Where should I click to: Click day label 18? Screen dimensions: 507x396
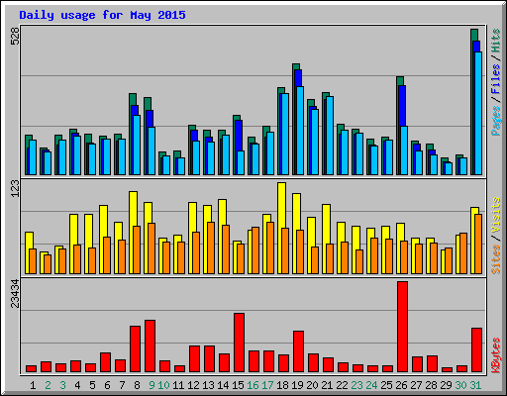tap(282, 385)
